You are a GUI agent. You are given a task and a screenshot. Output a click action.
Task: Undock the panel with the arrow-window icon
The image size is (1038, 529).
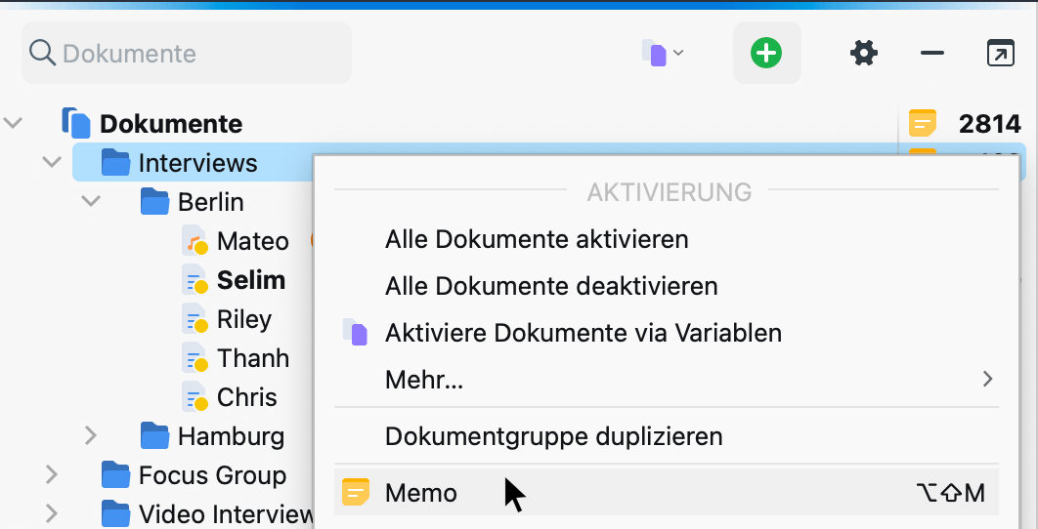pos(1000,53)
